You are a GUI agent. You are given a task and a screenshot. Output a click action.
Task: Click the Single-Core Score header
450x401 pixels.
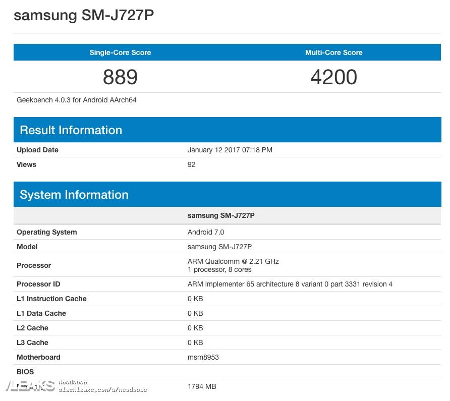(120, 52)
